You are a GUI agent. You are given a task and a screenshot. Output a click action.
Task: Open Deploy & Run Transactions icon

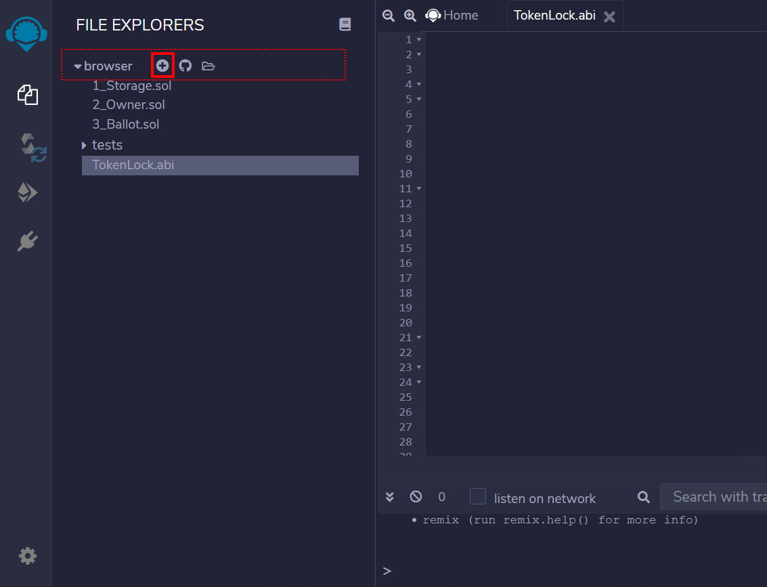point(27,192)
